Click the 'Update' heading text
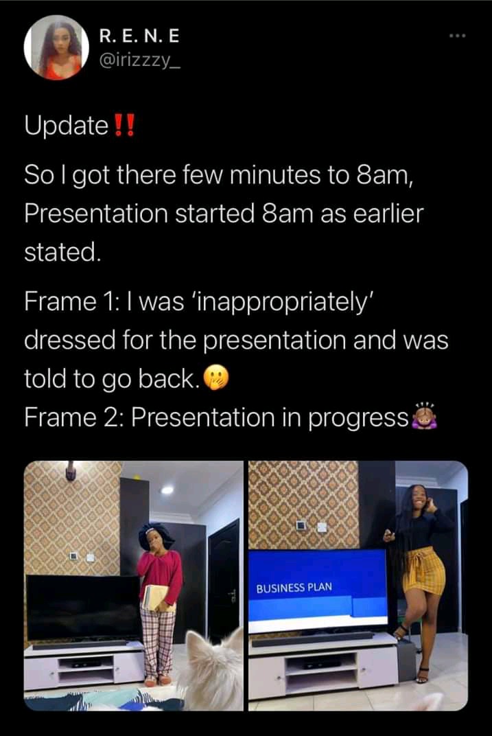The width and height of the screenshot is (492, 736). pyautogui.click(x=67, y=126)
